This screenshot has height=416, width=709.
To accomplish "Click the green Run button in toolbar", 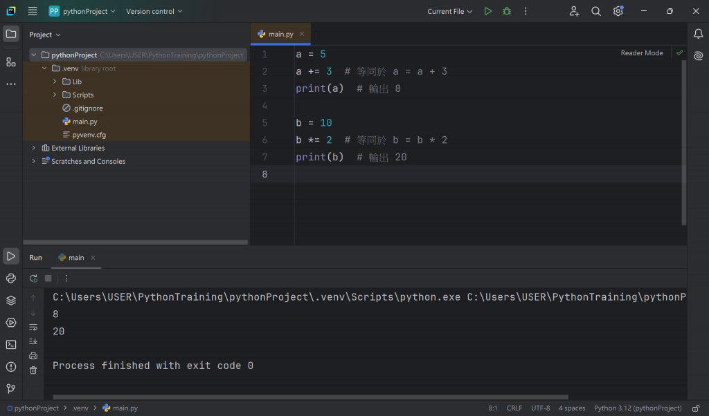I will [x=488, y=11].
